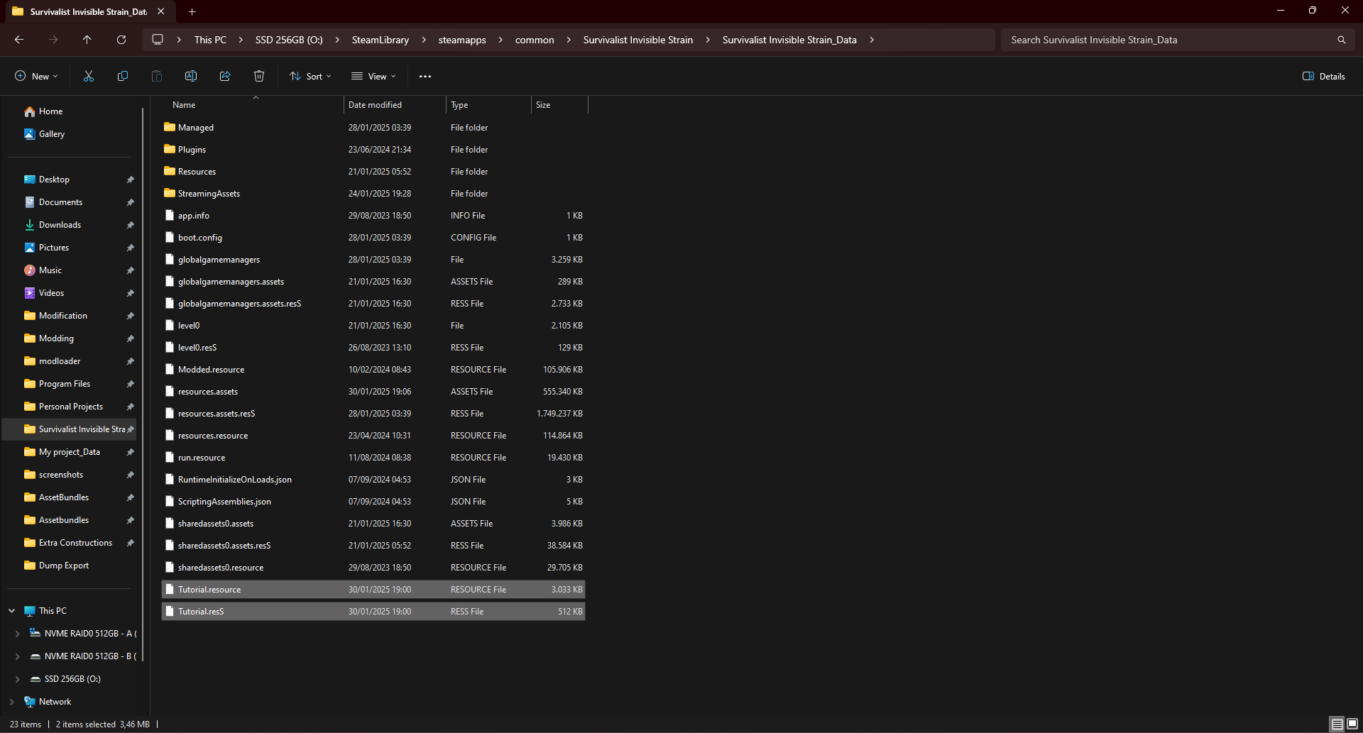Click the Delete trash icon
Image resolution: width=1363 pixels, height=733 pixels.
(259, 76)
